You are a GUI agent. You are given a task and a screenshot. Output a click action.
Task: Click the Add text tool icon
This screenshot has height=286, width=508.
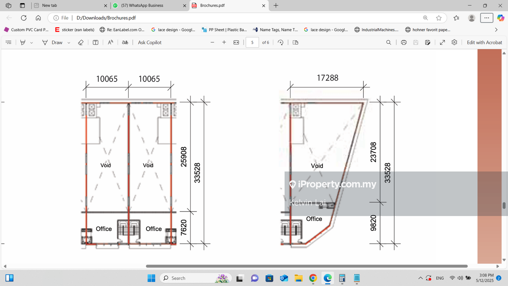[x=96, y=42]
